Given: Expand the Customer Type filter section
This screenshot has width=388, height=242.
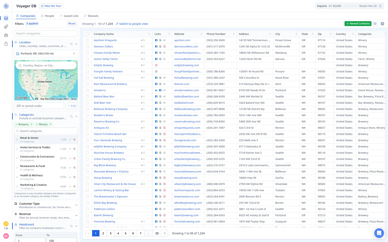Looking at the screenshot, I should click(x=76, y=205).
